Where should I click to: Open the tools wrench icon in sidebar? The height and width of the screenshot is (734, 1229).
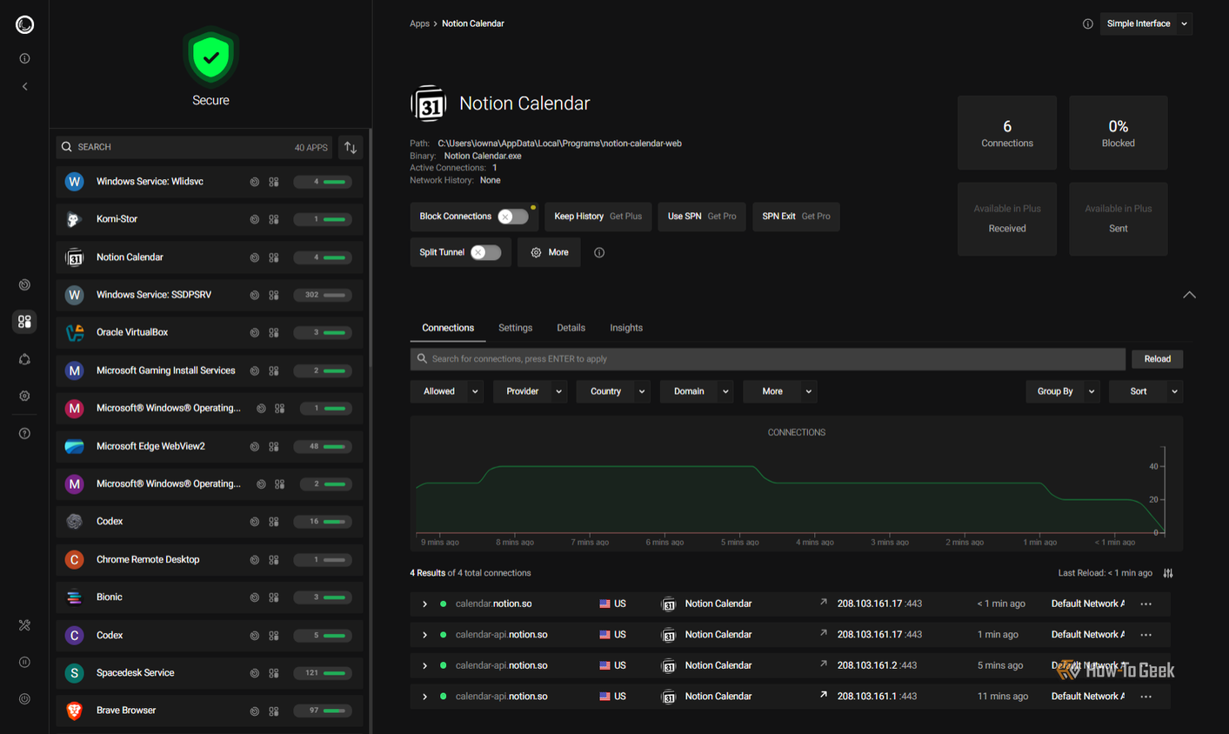pyautogui.click(x=24, y=625)
